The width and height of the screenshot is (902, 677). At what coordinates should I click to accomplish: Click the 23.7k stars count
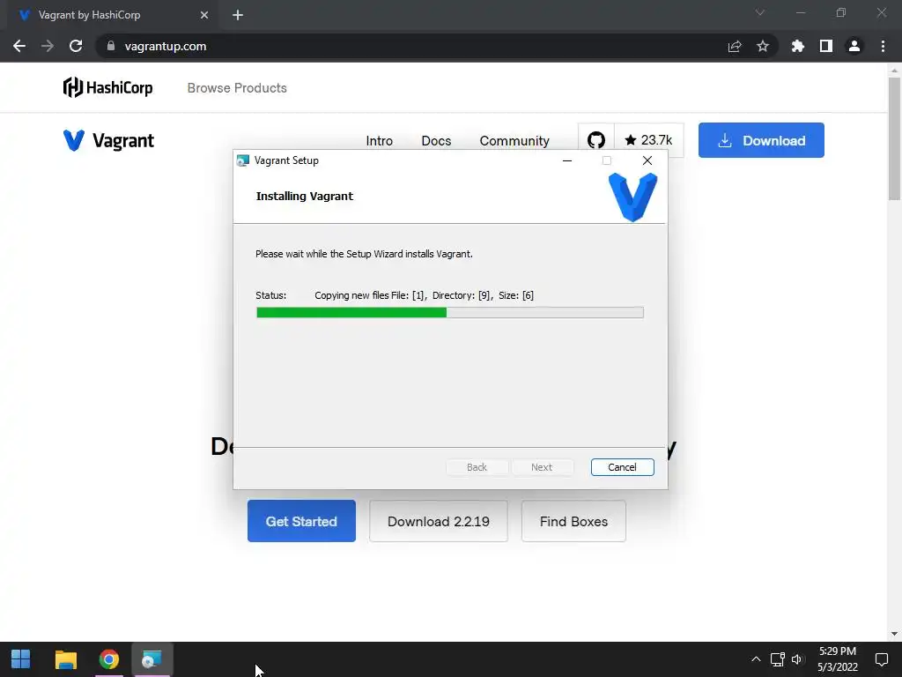(x=649, y=140)
